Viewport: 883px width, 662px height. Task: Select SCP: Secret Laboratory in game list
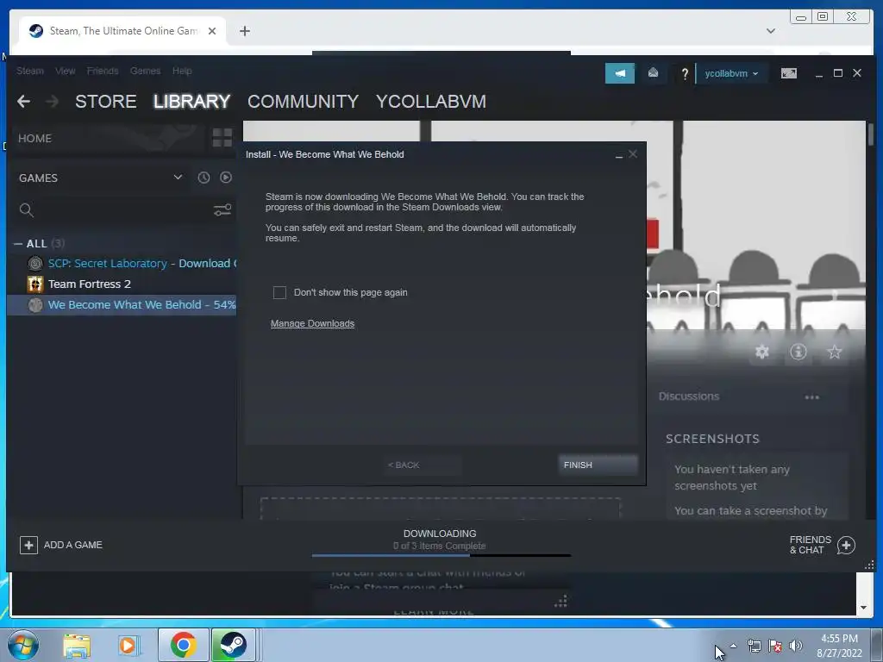122,264
